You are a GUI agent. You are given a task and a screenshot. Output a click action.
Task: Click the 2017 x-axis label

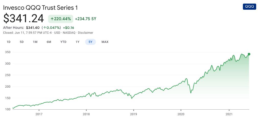coord(39,114)
